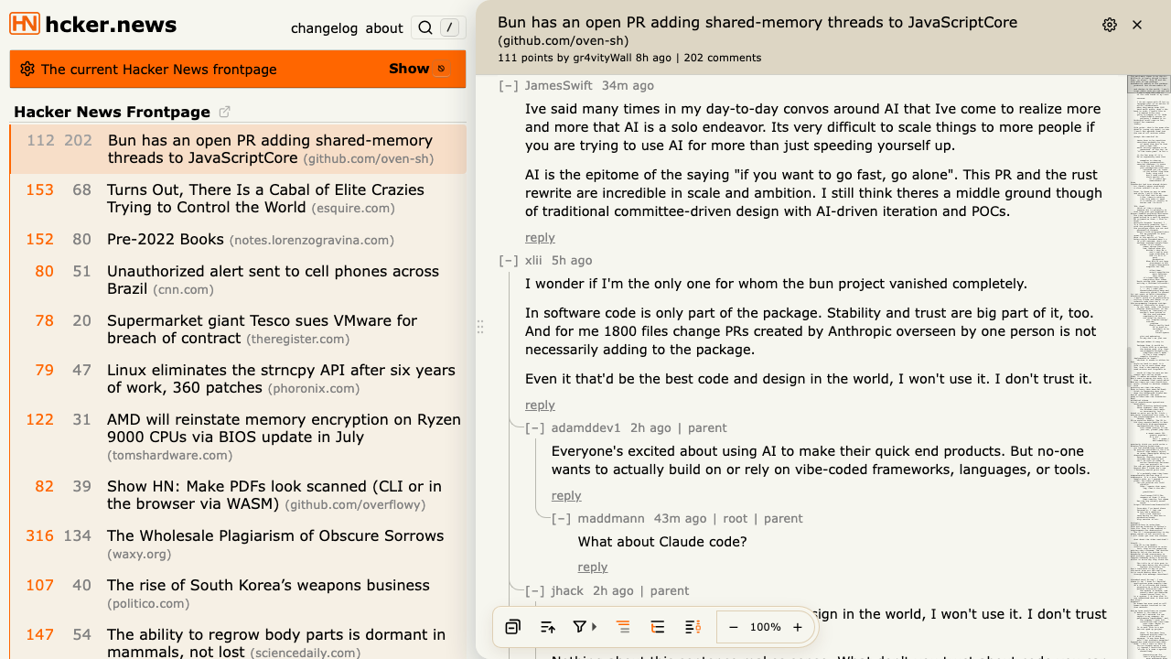Open AMD memory encryption Ryzen story
Screen dimensions: 1171x659
click(284, 428)
